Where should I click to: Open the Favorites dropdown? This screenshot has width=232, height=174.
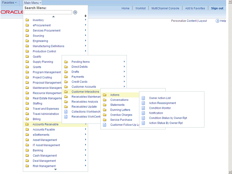click(9, 3)
